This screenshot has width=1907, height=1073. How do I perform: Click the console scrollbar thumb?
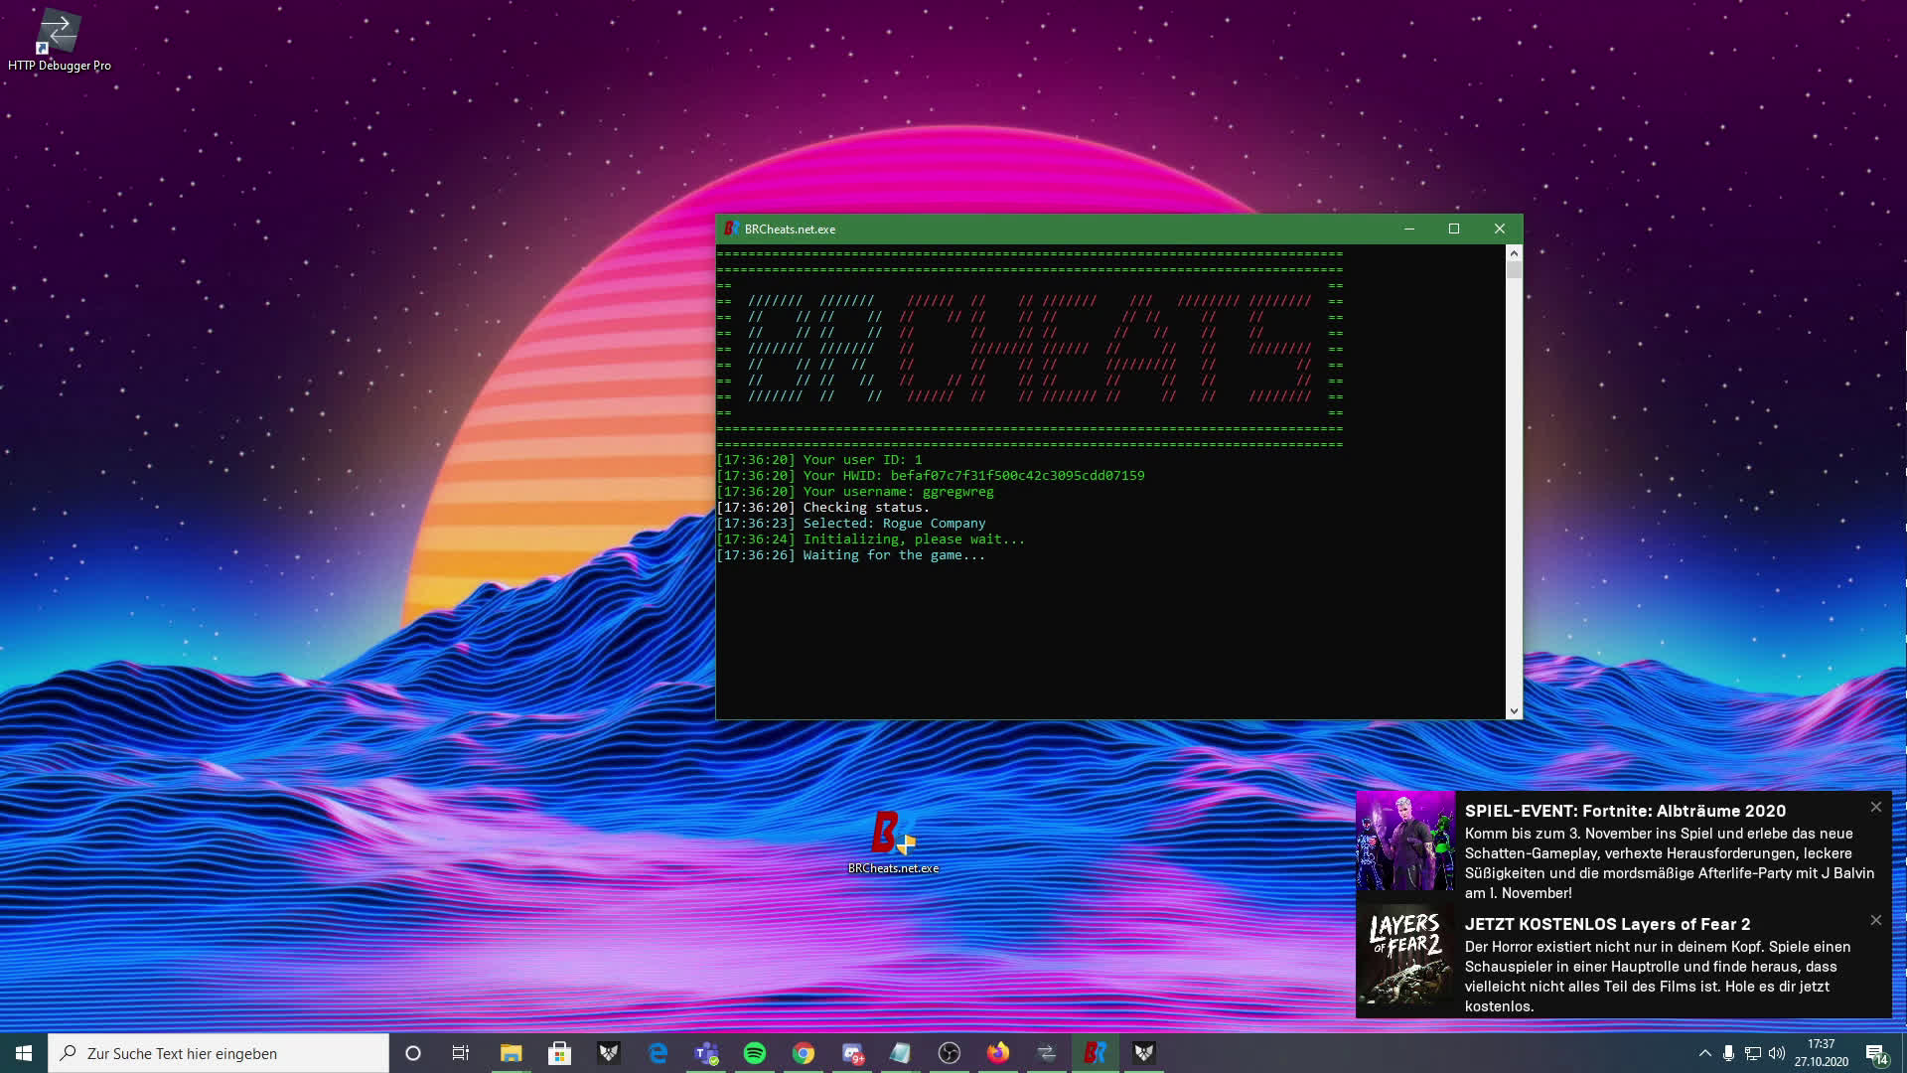pyautogui.click(x=1514, y=269)
